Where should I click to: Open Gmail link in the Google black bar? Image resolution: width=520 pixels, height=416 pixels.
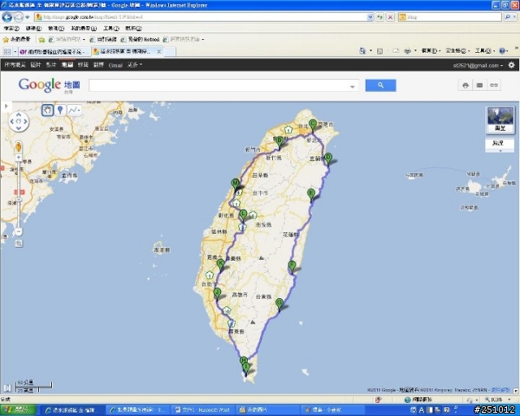point(115,65)
